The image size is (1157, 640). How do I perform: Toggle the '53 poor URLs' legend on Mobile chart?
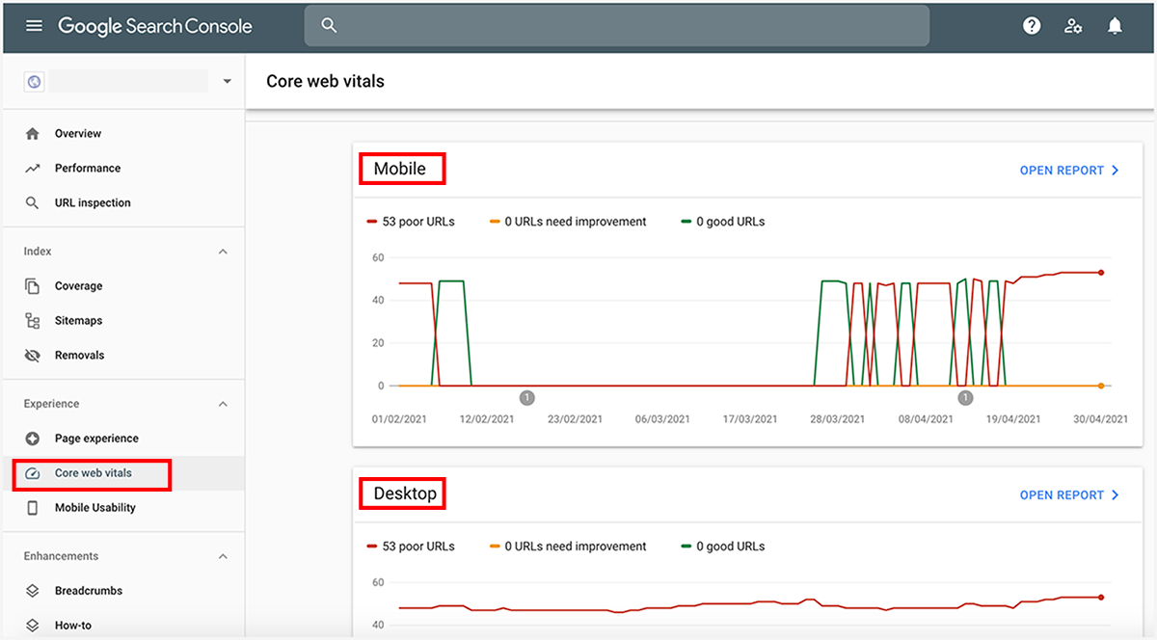[411, 221]
